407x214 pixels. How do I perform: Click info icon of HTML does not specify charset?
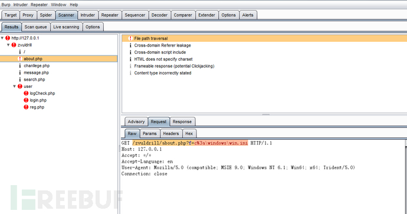[x=130, y=59]
